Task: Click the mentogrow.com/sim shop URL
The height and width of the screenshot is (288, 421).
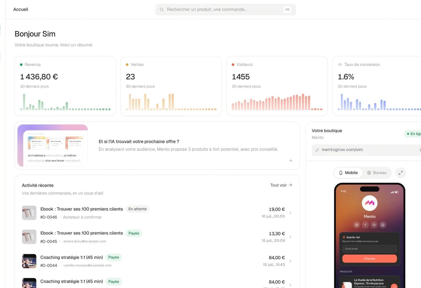Action: tap(342, 150)
